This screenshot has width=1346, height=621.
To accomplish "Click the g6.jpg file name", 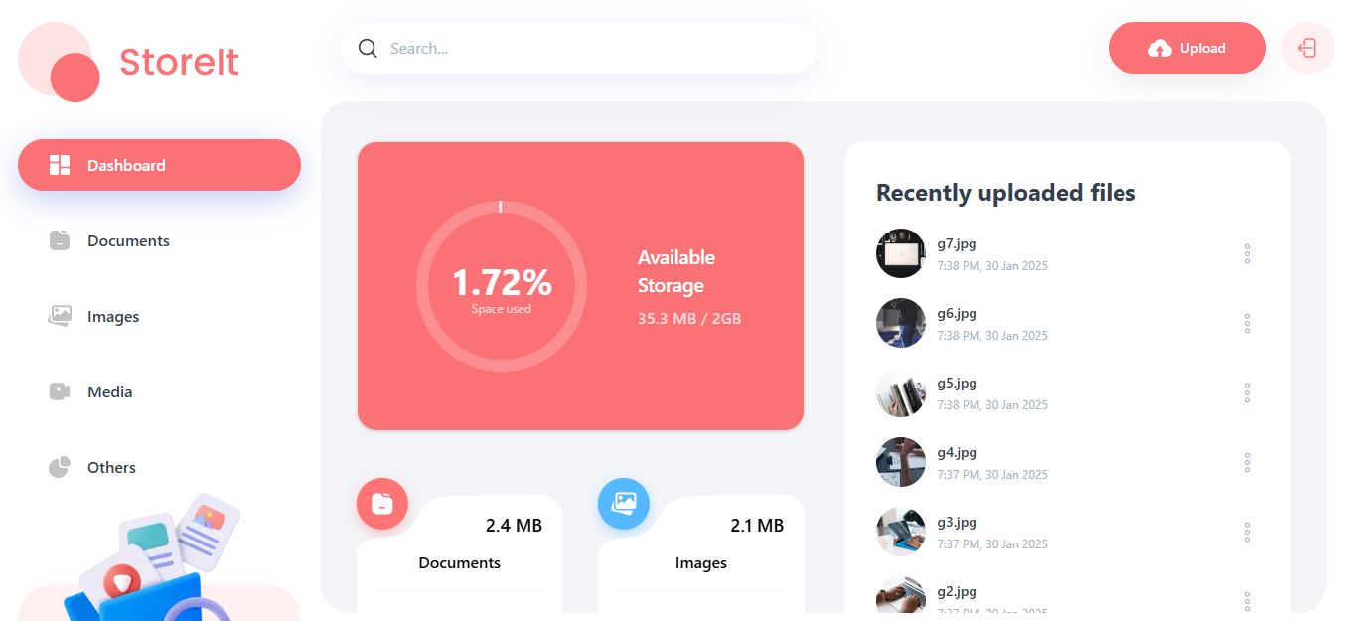I will [x=958, y=313].
